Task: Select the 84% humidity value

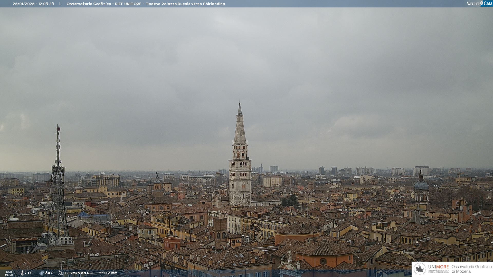Action: [x=49, y=273]
